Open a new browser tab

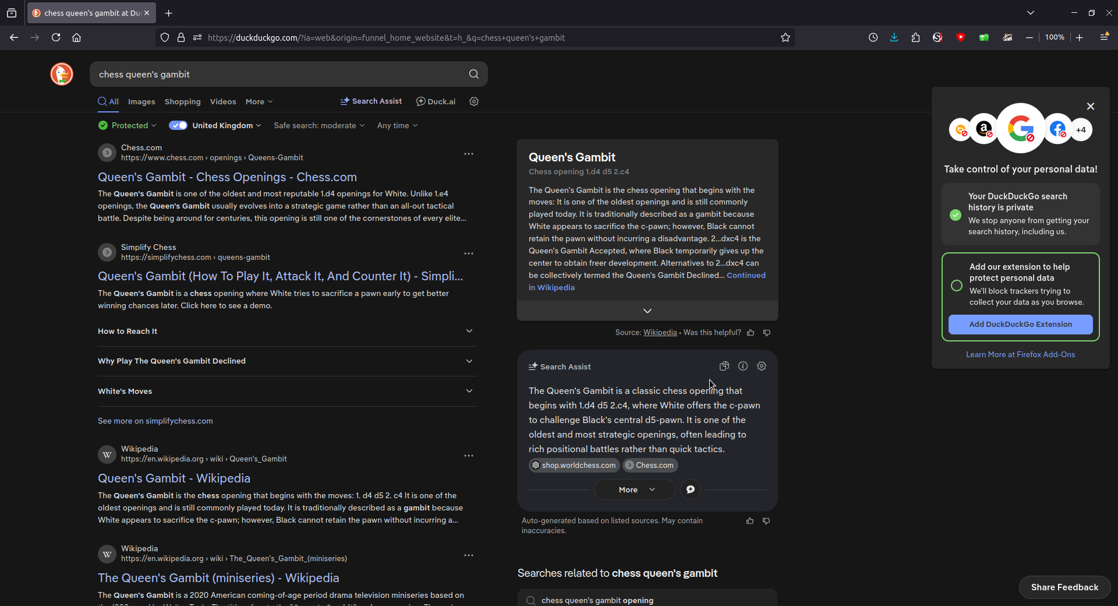click(169, 13)
